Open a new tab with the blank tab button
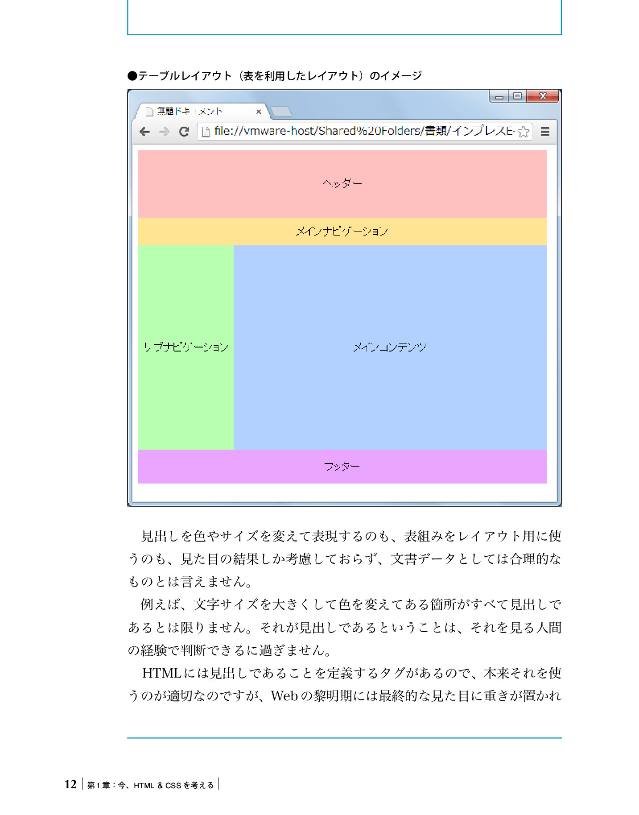 point(281,112)
